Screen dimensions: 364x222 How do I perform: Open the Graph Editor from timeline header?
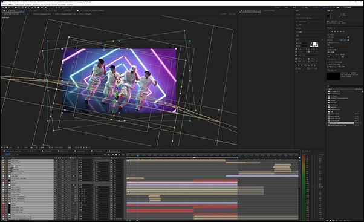[123, 155]
